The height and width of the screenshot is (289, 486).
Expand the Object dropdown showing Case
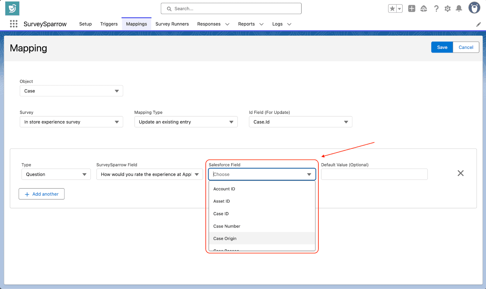tap(71, 91)
